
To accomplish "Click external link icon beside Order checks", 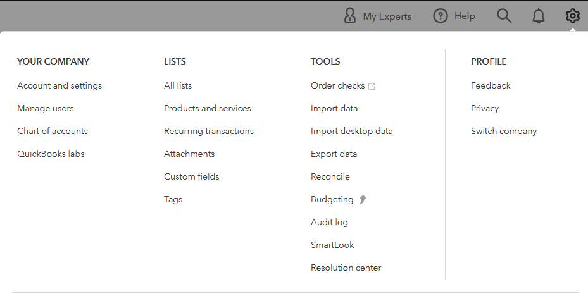I will (x=372, y=86).
